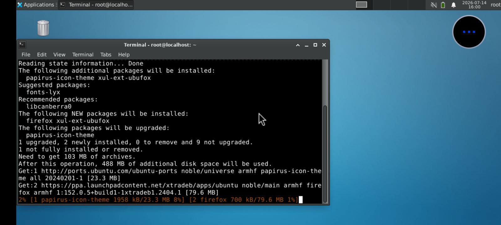Viewport: 501px width, 225px height.
Task: Click the terminal vertical scrollbar handle
Action: 325,154
